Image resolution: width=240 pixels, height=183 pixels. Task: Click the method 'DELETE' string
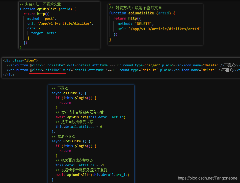coord(143,24)
